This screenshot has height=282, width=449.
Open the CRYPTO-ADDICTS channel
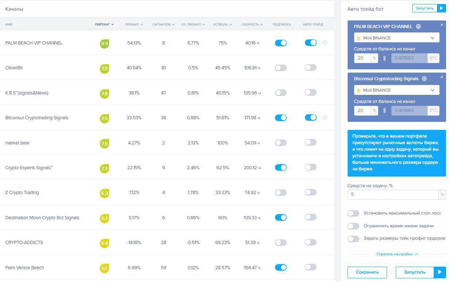click(24, 242)
